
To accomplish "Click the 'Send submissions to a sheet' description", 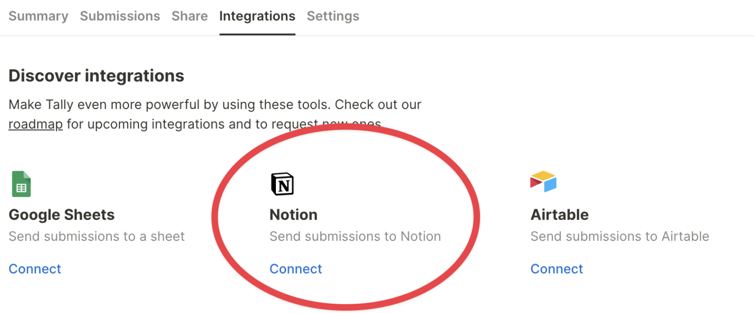I will tap(96, 236).
